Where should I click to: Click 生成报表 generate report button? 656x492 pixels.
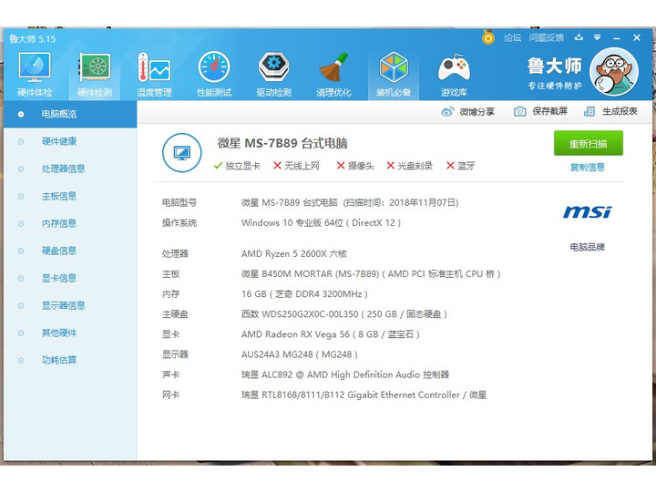[620, 111]
